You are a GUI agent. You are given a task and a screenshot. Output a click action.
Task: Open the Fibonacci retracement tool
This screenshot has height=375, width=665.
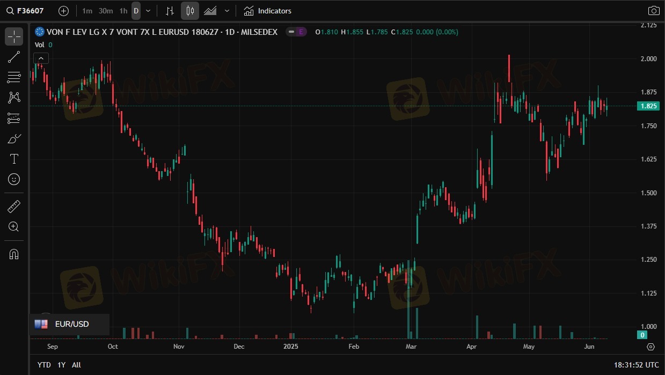[14, 77]
